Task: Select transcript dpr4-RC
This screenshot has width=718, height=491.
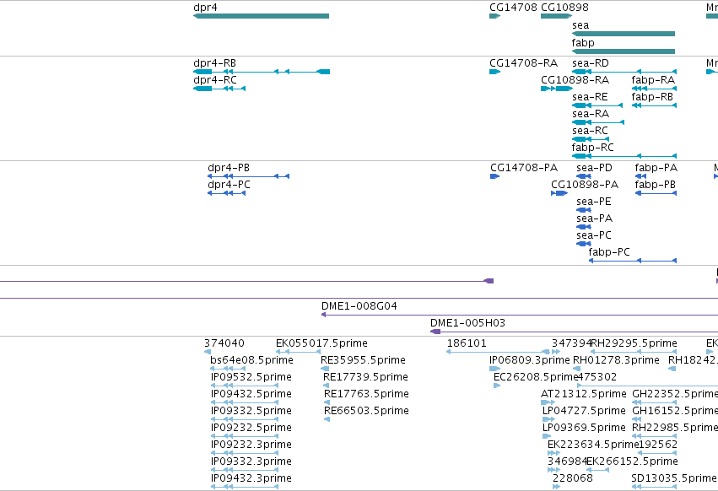Action: [219, 89]
